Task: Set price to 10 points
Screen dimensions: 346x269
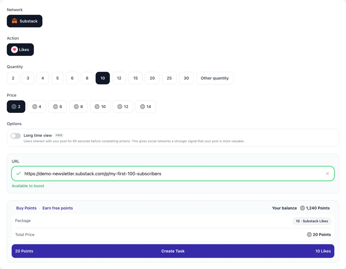Action: point(100,107)
